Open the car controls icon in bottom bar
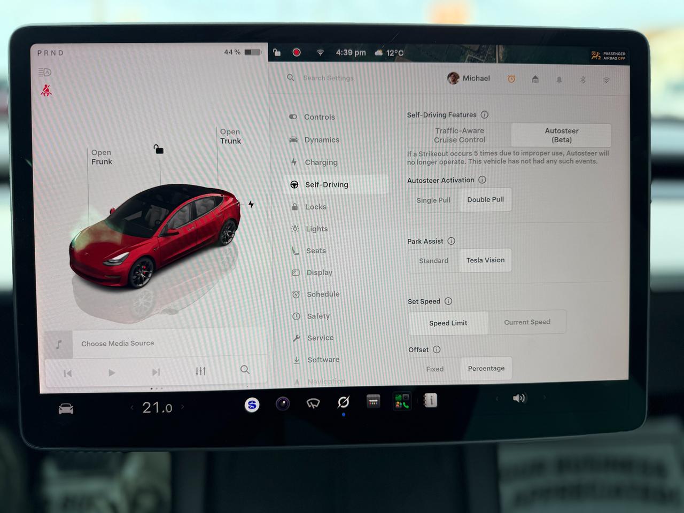 pos(66,409)
